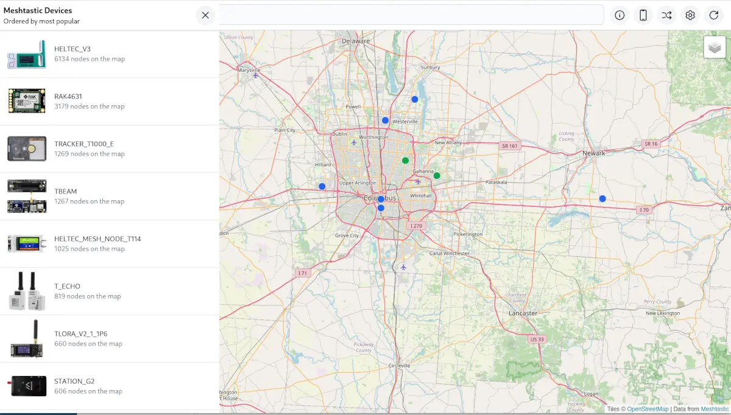Close the Meshtastic Devices panel
The height and width of the screenshot is (415, 731).
pos(205,15)
